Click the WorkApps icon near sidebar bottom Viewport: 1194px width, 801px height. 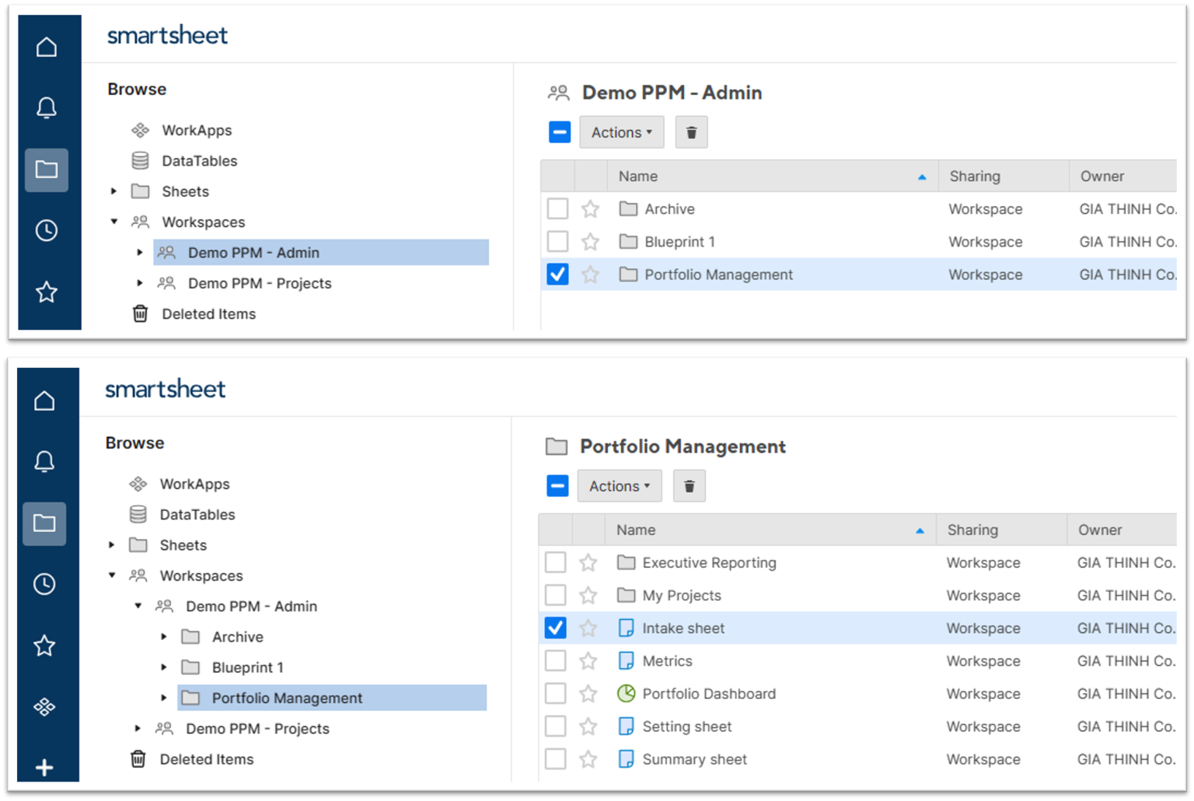point(44,706)
